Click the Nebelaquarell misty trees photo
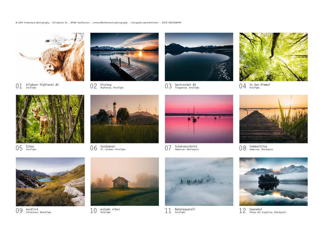 tap(199, 182)
